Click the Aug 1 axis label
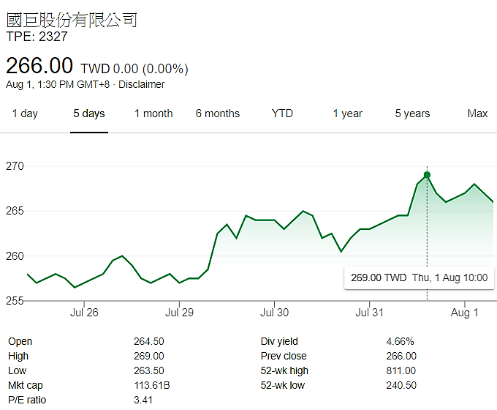 [464, 313]
